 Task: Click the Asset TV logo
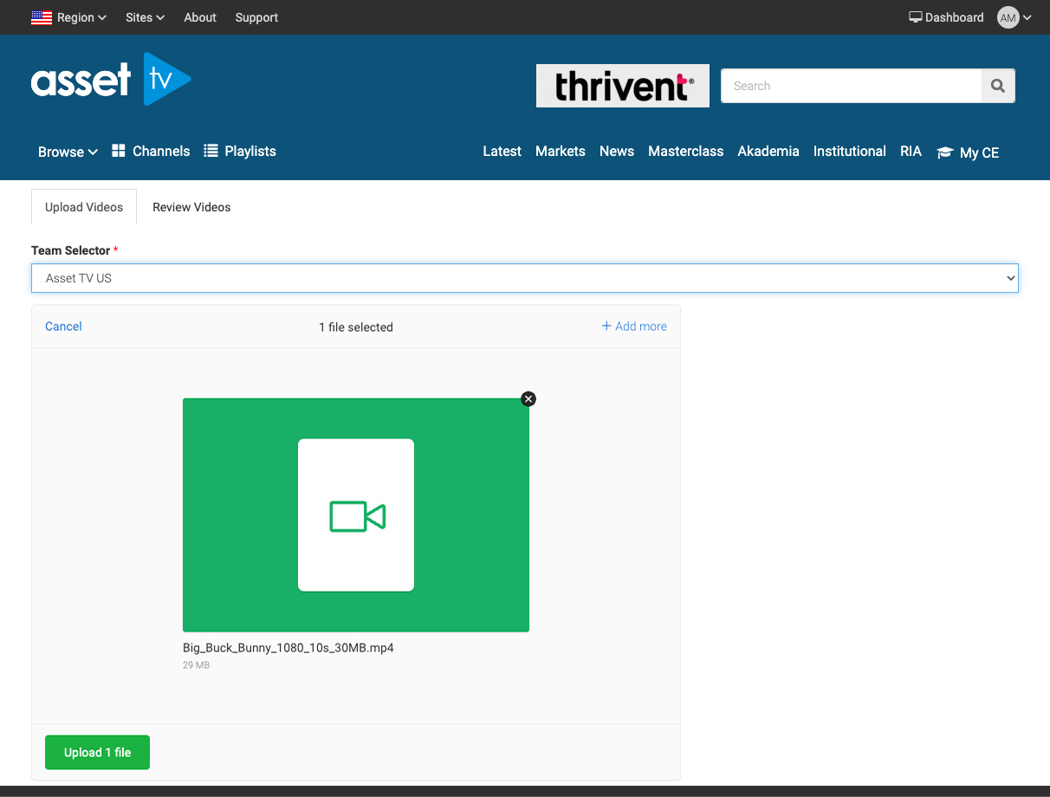click(111, 80)
